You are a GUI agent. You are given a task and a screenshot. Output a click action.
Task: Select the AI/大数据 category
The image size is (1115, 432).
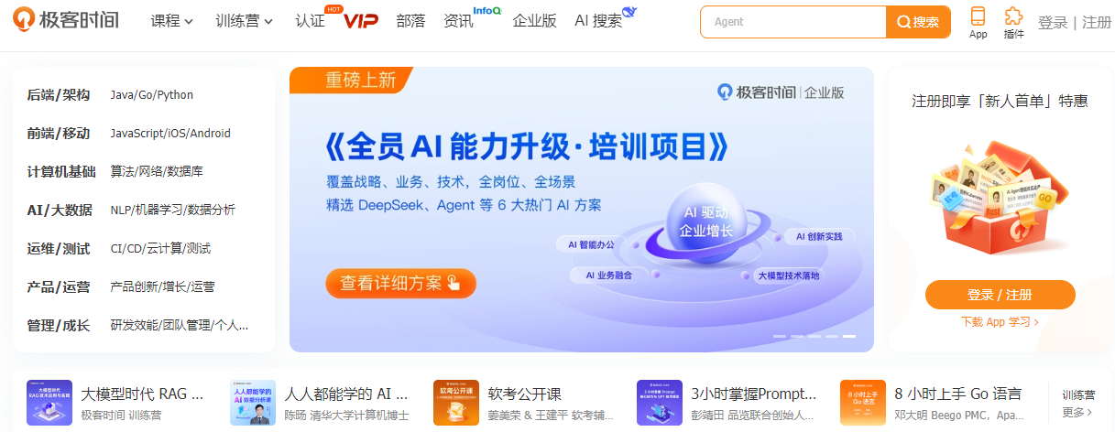60,210
